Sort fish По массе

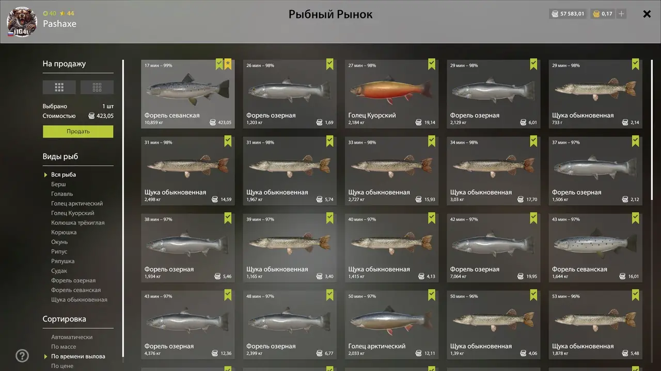click(64, 347)
